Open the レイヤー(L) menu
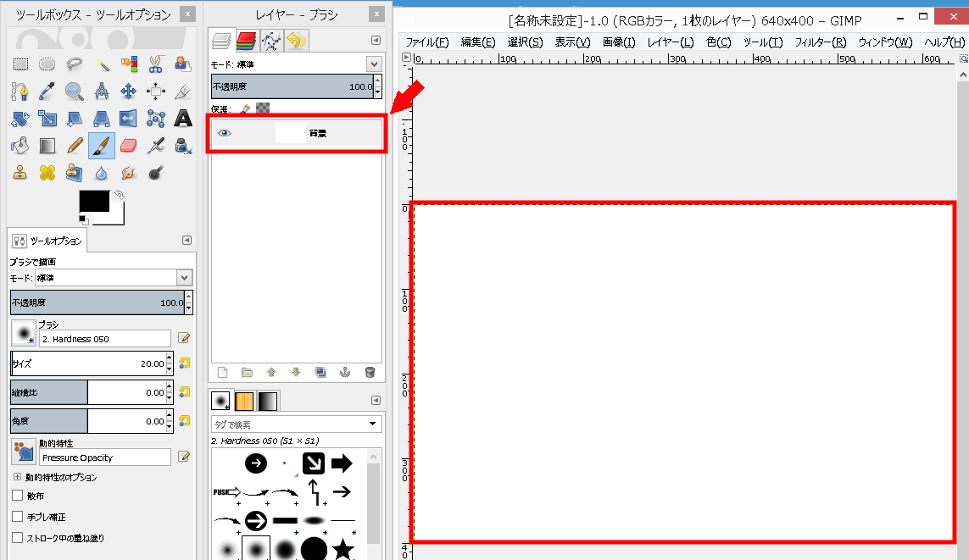Screen dimensions: 969x560 671,42
